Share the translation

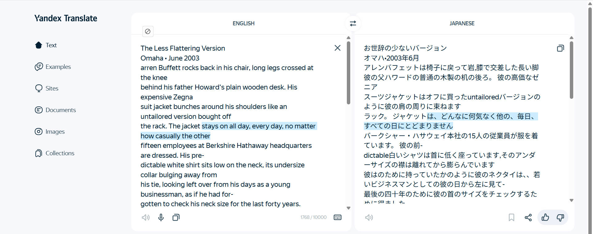tap(528, 217)
